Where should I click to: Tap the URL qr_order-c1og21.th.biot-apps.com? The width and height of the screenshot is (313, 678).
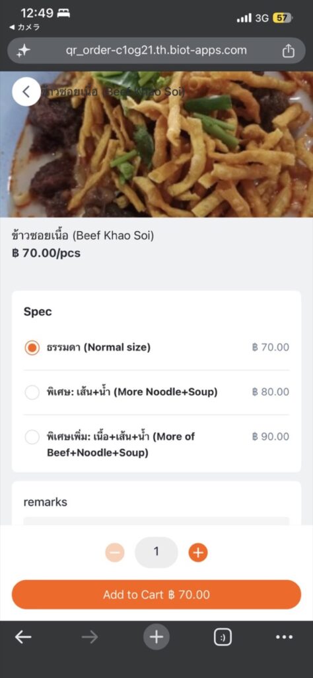156,50
